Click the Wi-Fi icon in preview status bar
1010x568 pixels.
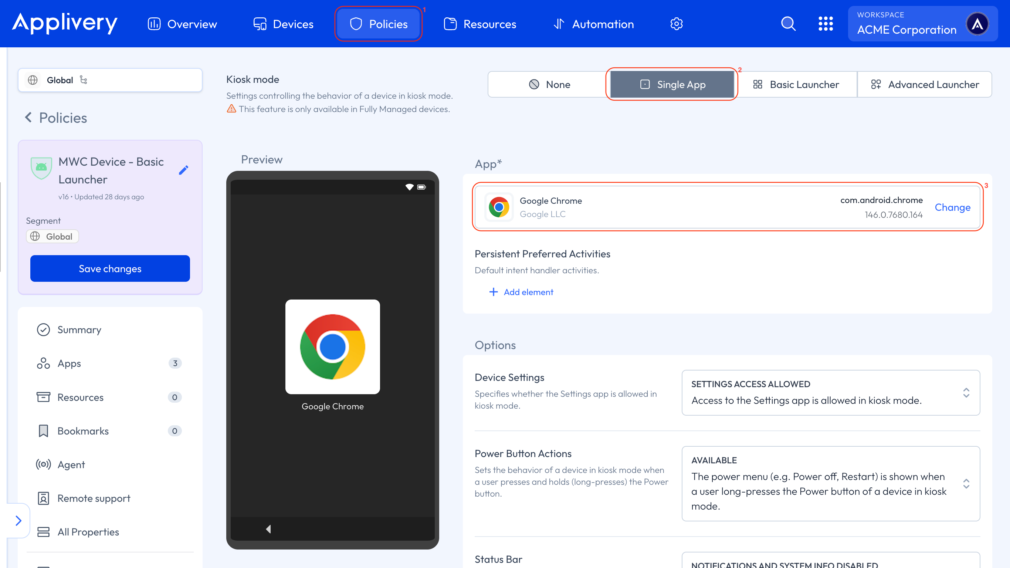click(x=409, y=187)
